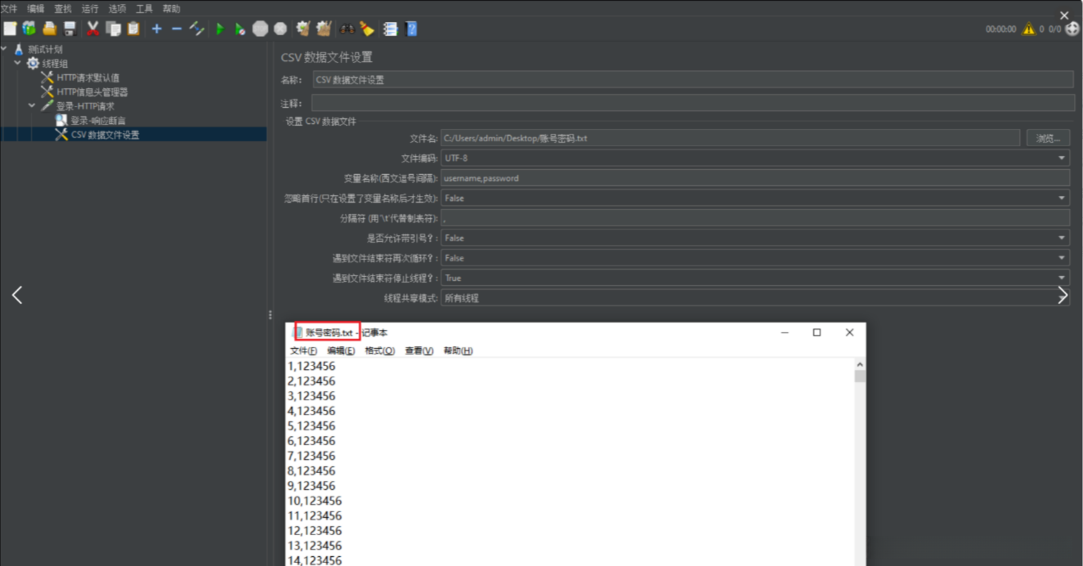Screen dimensions: 1083x566
Task: Clear results with the single broom icon
Action: click(x=303, y=29)
